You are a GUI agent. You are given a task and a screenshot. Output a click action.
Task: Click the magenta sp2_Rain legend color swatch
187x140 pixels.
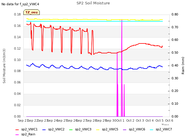[x=17, y=135]
